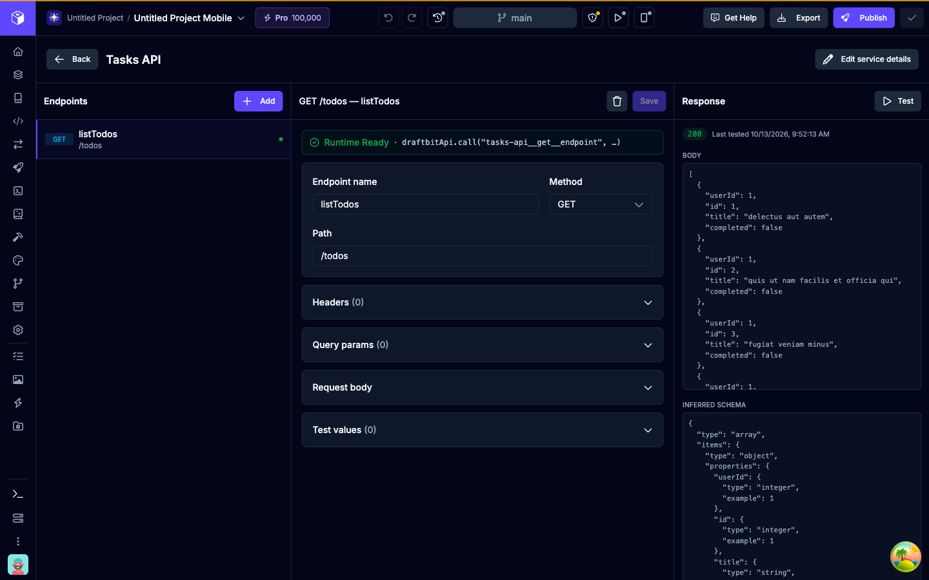The width and height of the screenshot is (929, 580).
Task: Open the palette theme icon
Action: [x=18, y=260]
